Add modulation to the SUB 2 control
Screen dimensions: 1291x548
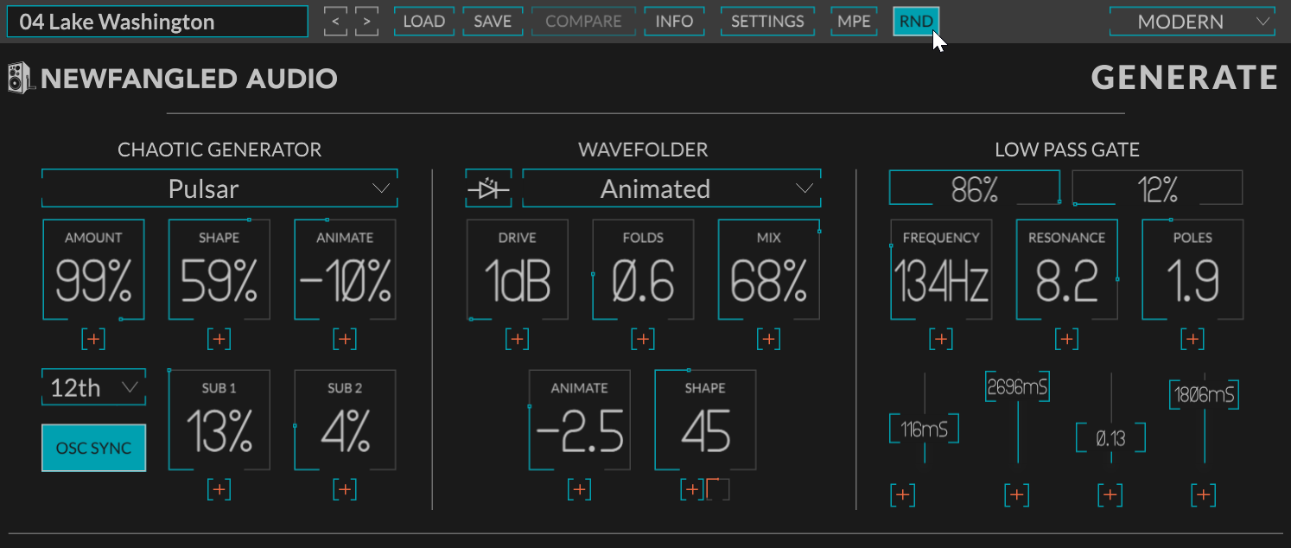click(x=346, y=490)
